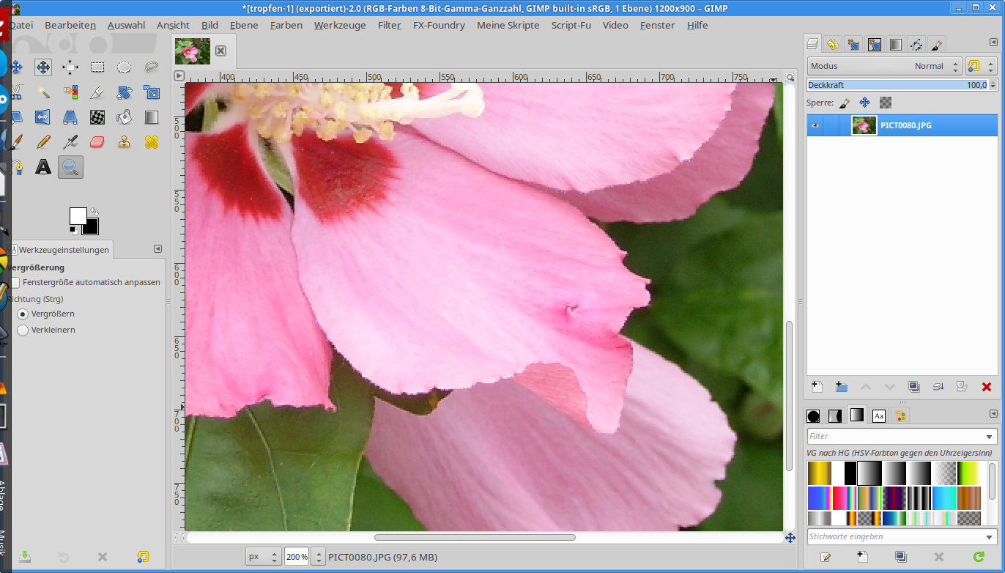This screenshot has width=1005, height=573.
Task: Create a new layer in the Layers panel
Action: pyautogui.click(x=817, y=387)
